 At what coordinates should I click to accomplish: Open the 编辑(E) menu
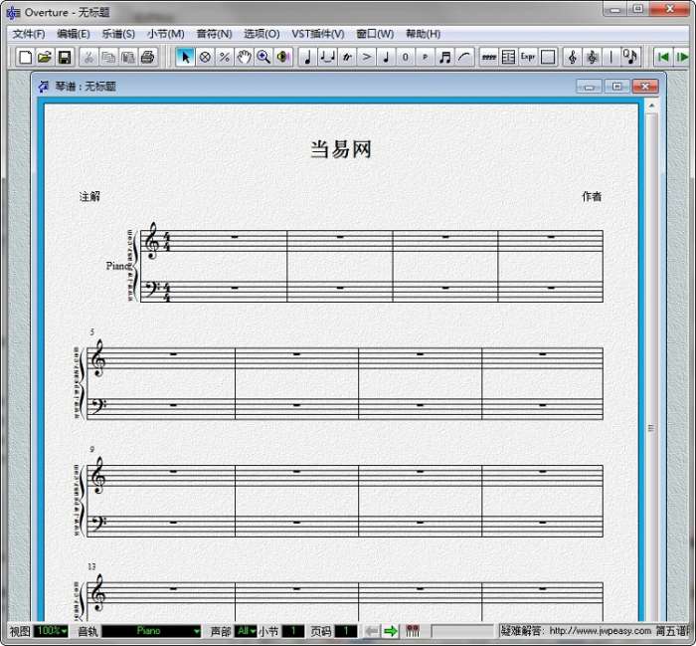74,34
